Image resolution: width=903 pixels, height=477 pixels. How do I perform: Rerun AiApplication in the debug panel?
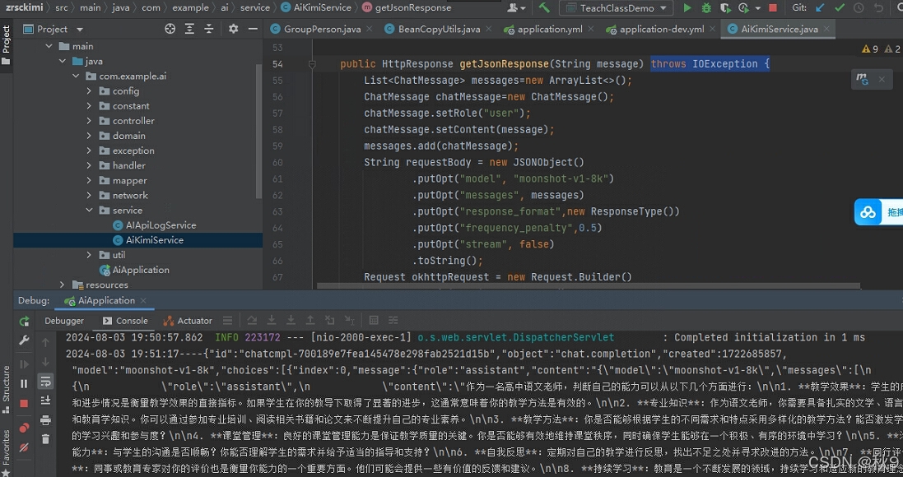pyautogui.click(x=24, y=321)
